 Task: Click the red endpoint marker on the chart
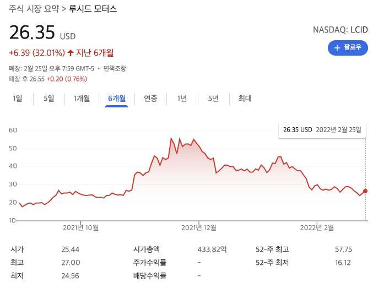(365, 191)
